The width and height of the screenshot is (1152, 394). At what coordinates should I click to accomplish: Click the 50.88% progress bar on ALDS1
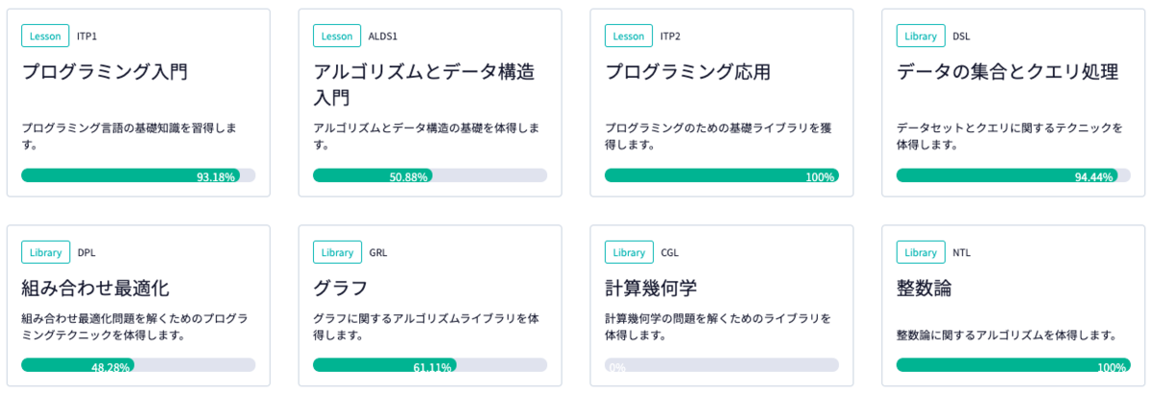point(430,175)
